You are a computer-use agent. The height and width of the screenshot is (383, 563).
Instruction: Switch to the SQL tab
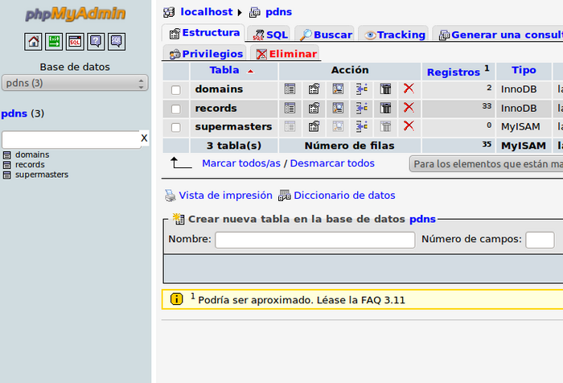click(270, 35)
